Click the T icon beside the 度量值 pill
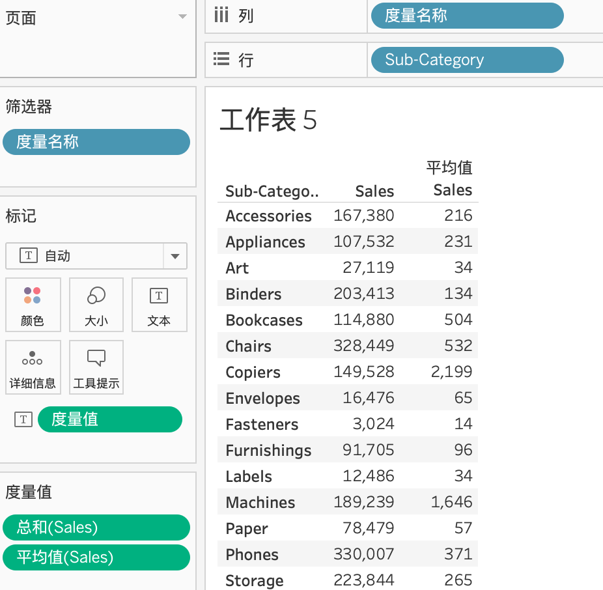The image size is (603, 590). tap(23, 419)
